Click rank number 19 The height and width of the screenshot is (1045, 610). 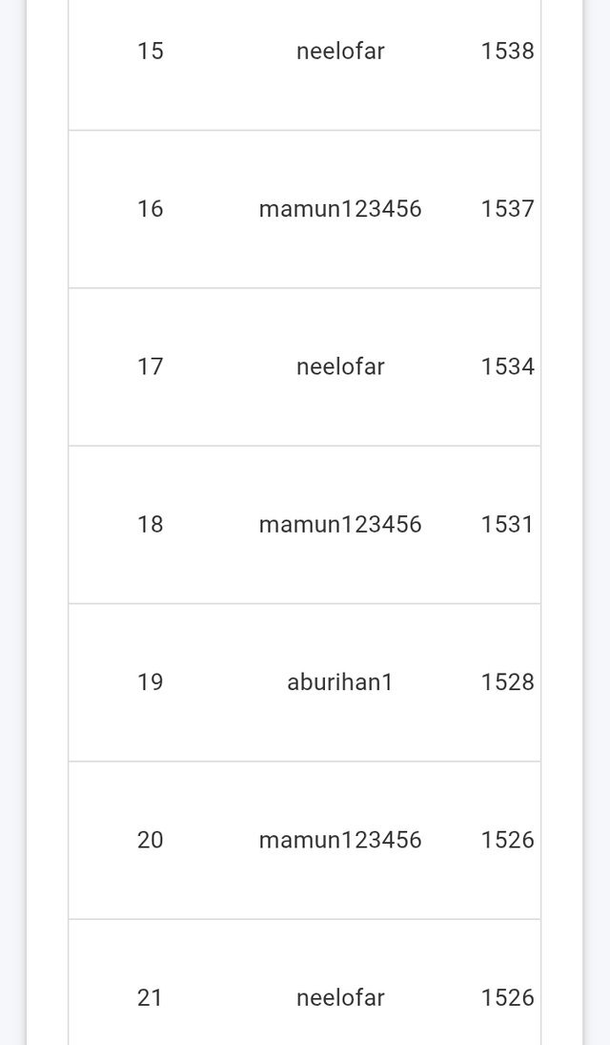point(150,682)
